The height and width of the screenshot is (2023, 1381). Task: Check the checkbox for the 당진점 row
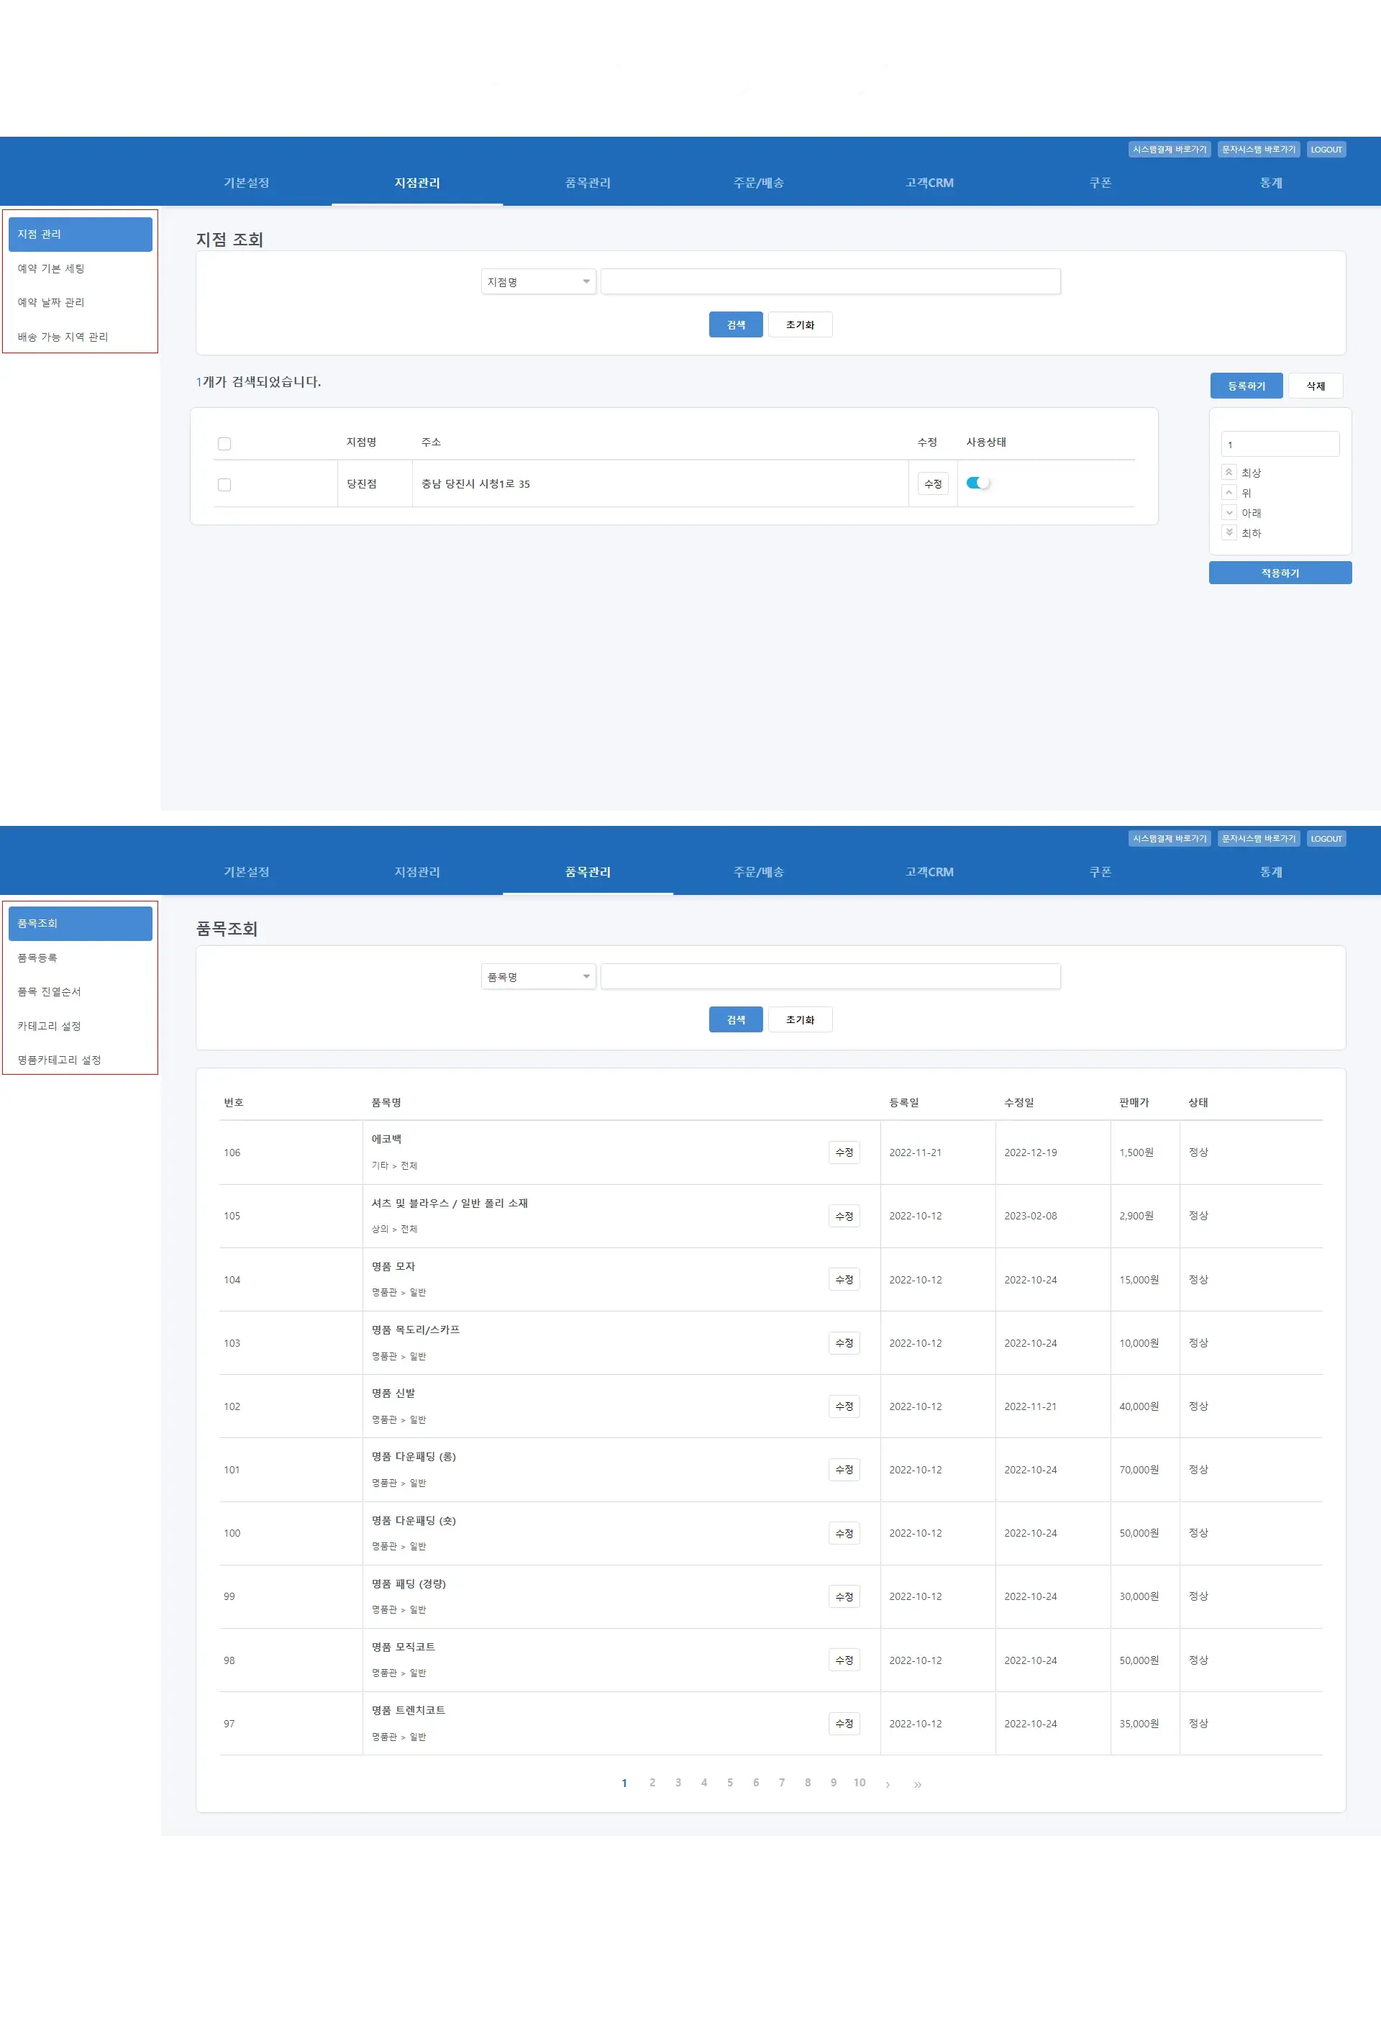coord(224,484)
